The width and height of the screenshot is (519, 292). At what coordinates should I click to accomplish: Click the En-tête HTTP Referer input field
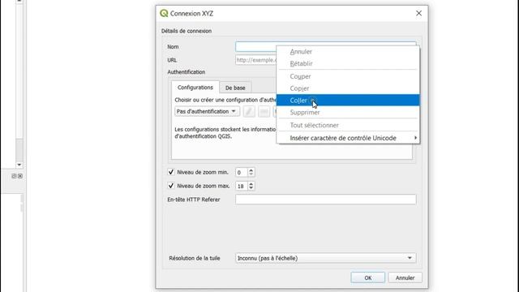click(x=326, y=200)
